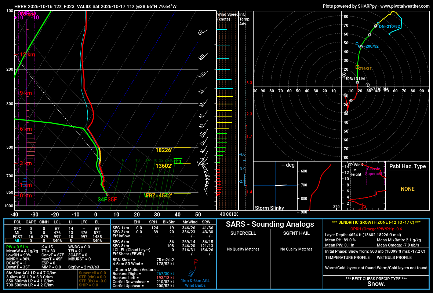The image size is (433, 293).
Task: Click the green 34F surface dewpoint value
Action: point(102,199)
